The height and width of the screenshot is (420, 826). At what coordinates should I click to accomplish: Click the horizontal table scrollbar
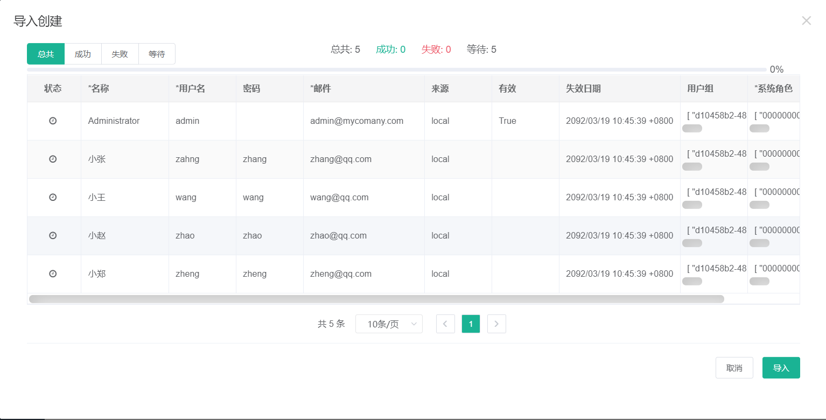pyautogui.click(x=376, y=299)
